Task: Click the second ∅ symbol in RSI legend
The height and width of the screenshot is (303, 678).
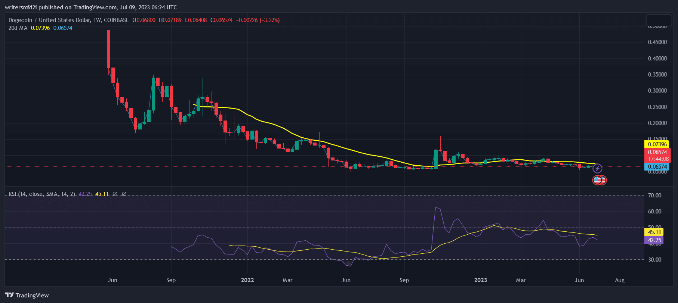Action: (x=124, y=194)
